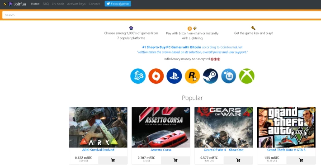Click the Gears of War 4 cover thumbnail
The image size is (321, 166).
(x=223, y=127)
